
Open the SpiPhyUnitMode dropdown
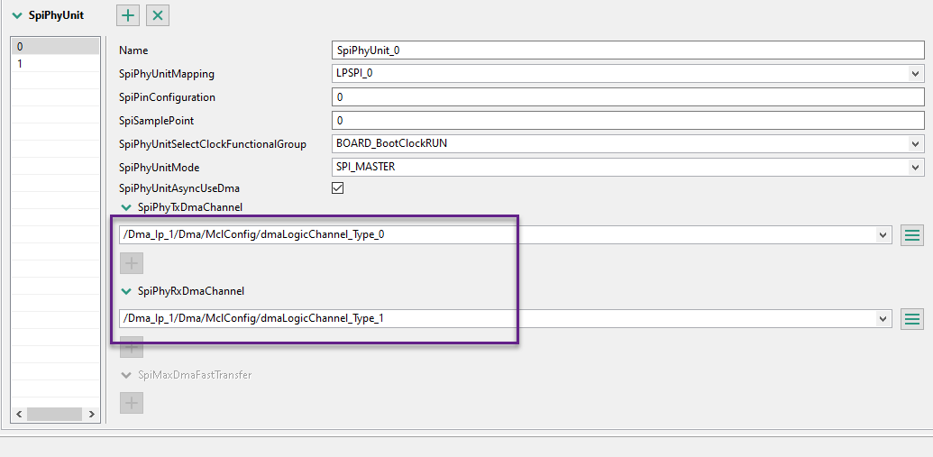click(x=916, y=167)
